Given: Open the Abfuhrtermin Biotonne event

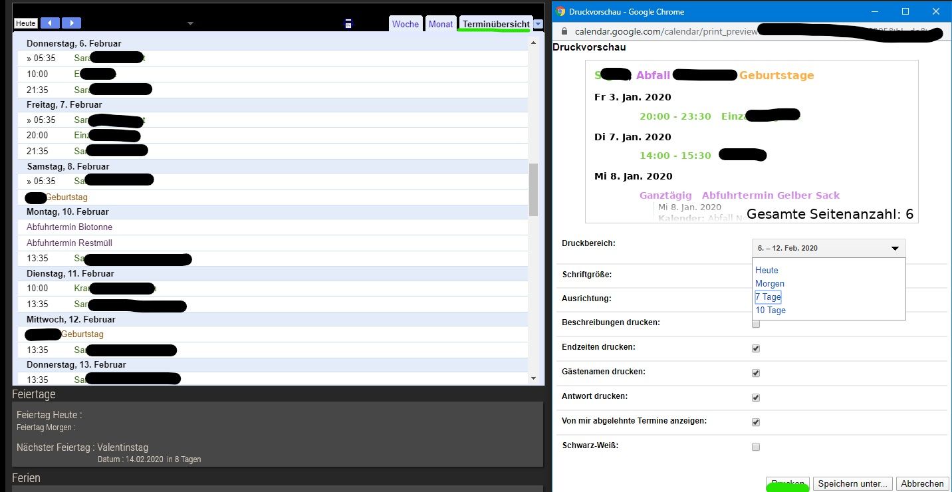Looking at the screenshot, I should [x=70, y=227].
